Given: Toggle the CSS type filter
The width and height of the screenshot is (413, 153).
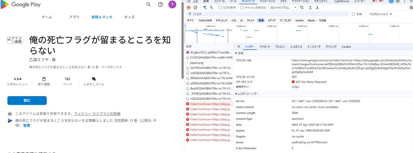Looking at the screenshot, I should tap(234, 21).
